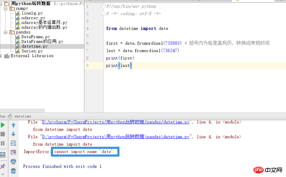Click the project root folder icon
Viewport: 286px width, 177px height.
click(6, 4)
